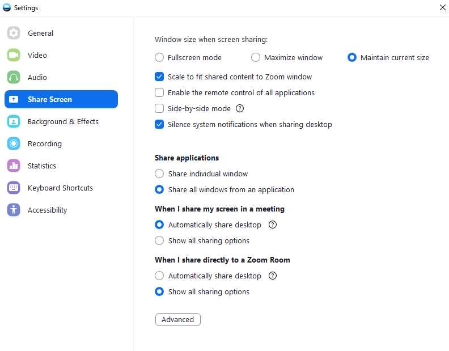Click the General gear icon

[x=14, y=33]
